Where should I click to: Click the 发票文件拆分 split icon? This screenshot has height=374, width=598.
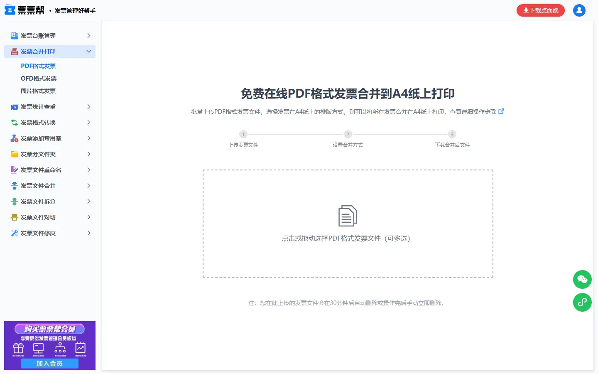(x=15, y=202)
